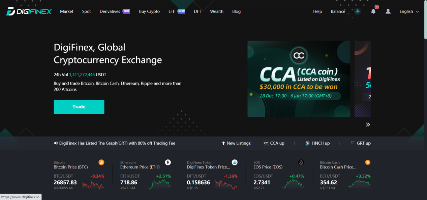Go to the Balance page
This screenshot has height=200, width=427.
[338, 11]
